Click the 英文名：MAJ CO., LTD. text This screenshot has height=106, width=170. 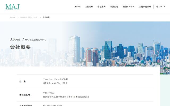tap(55, 83)
